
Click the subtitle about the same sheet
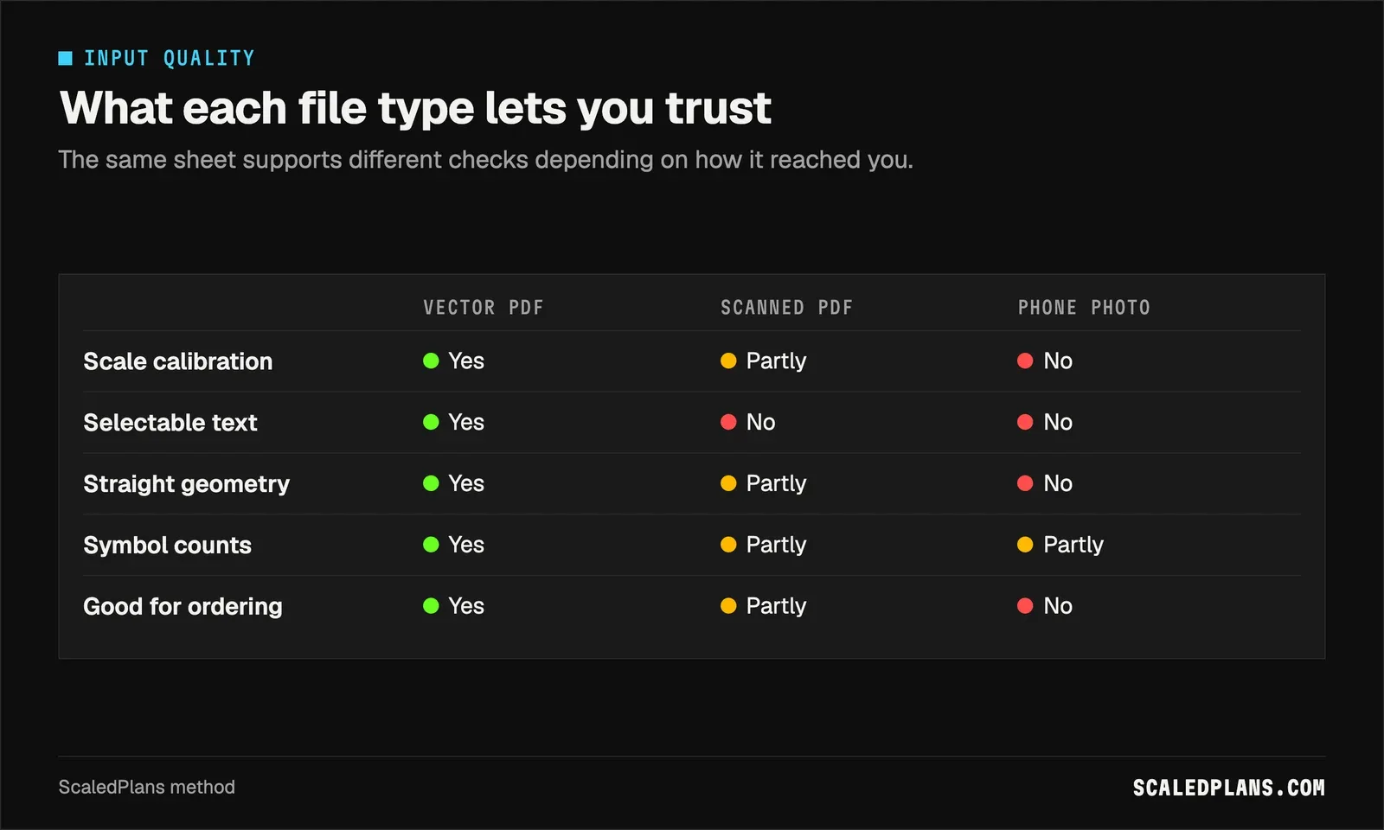point(485,160)
